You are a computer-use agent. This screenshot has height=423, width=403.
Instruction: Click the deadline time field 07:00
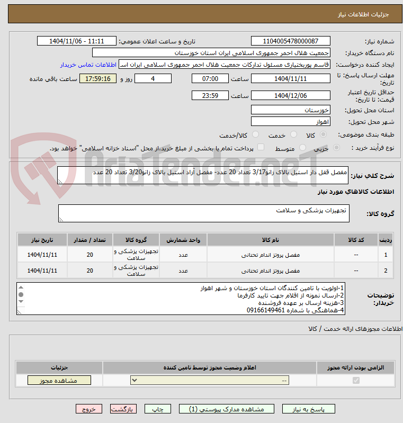210,78
